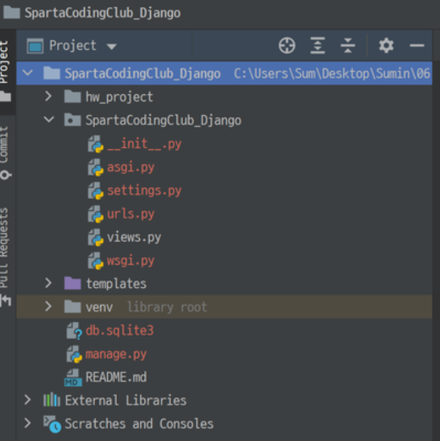Viewport: 440px width, 441px height.
Task: Select the venv library root folder
Action: pyautogui.click(x=224, y=307)
